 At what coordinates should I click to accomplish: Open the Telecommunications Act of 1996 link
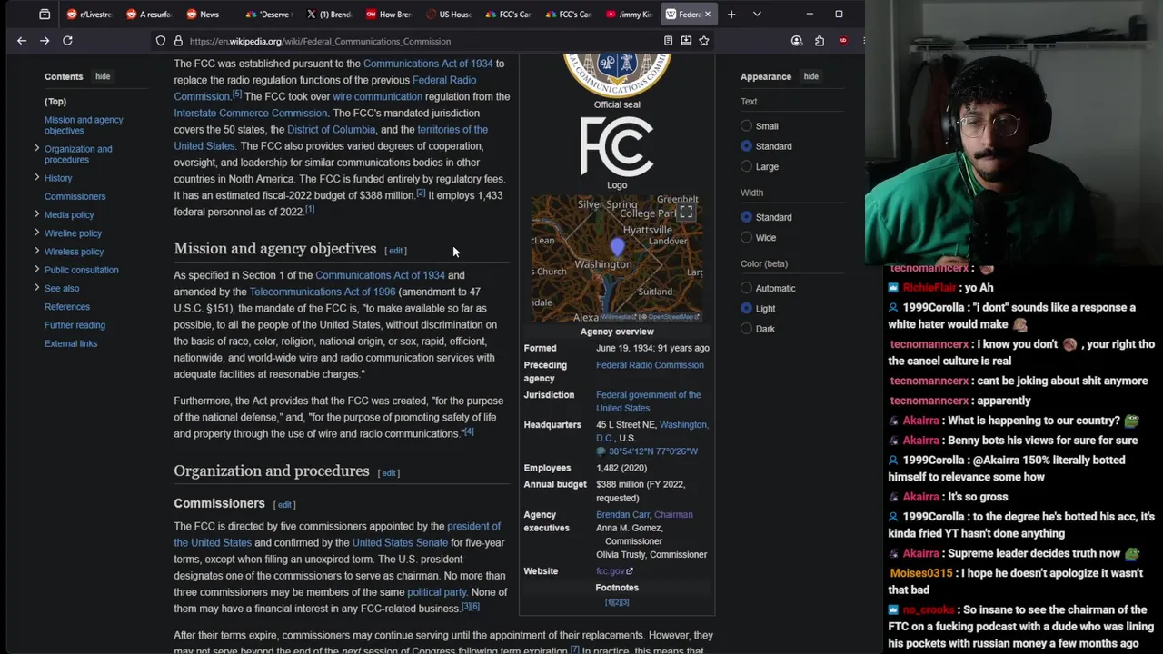pyautogui.click(x=323, y=292)
